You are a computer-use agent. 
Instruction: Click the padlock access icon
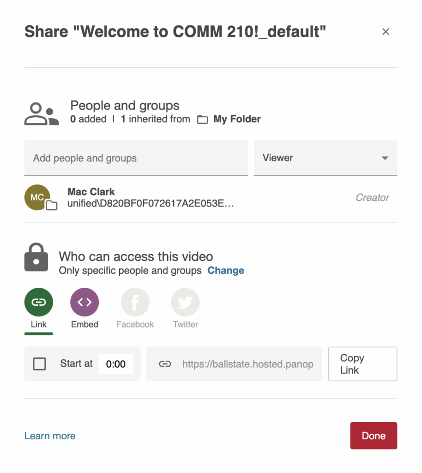(x=36, y=257)
